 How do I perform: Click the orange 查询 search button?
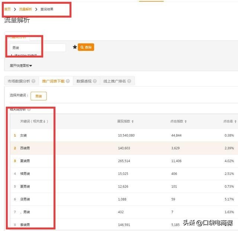tap(86, 47)
